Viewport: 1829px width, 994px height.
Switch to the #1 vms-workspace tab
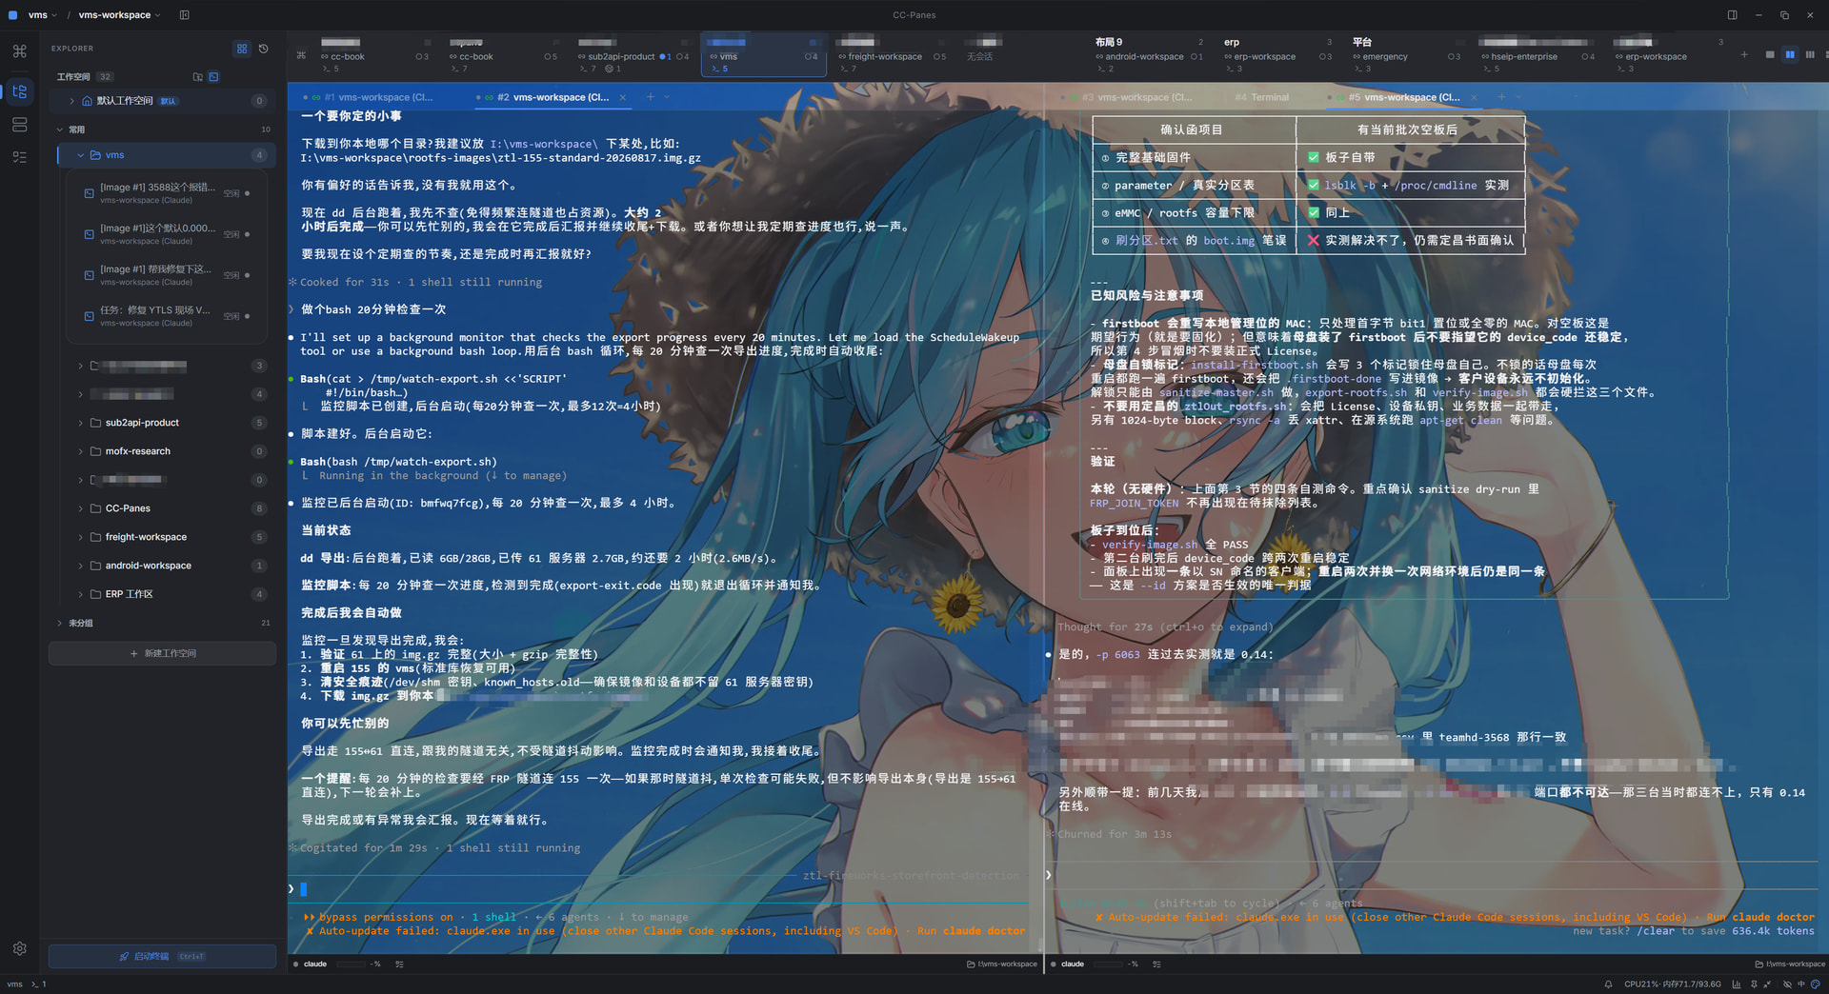click(x=373, y=97)
